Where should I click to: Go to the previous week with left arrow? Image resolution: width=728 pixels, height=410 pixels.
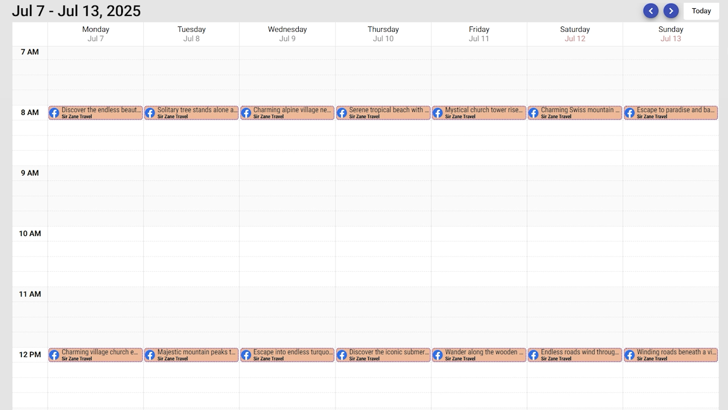[x=651, y=11]
